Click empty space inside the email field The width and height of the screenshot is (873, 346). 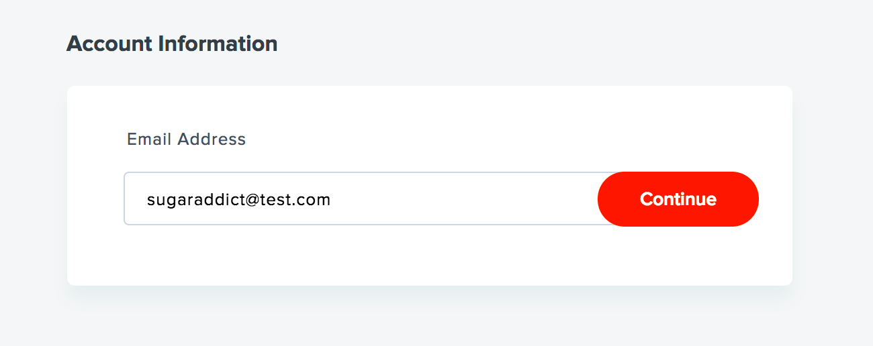click(x=463, y=199)
